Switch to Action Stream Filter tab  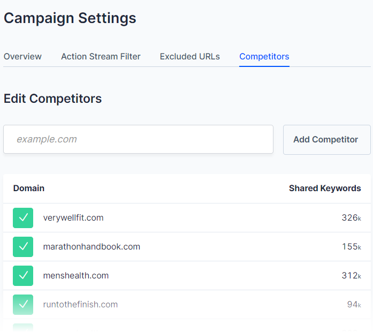(101, 57)
